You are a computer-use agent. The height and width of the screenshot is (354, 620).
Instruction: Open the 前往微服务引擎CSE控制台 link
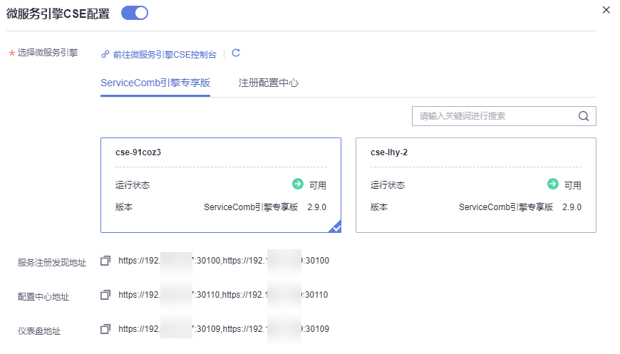pyautogui.click(x=164, y=54)
